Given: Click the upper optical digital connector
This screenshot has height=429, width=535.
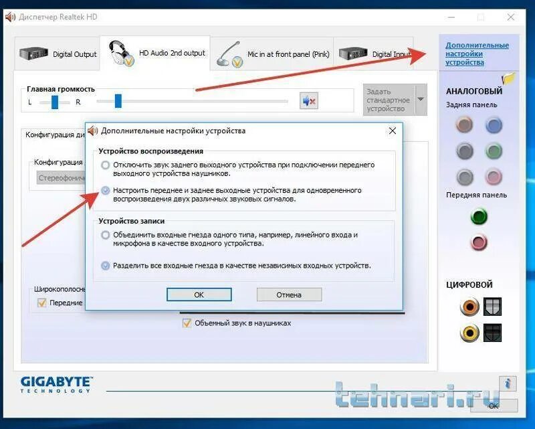Looking at the screenshot, I should coord(492,307).
